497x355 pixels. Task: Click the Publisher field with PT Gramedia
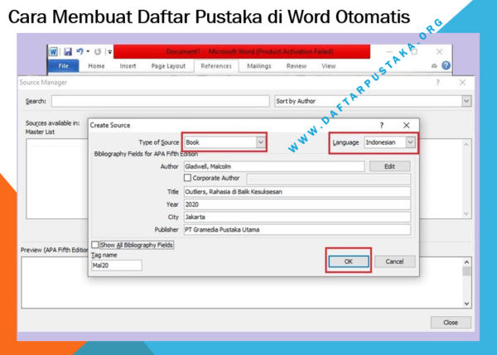point(297,229)
